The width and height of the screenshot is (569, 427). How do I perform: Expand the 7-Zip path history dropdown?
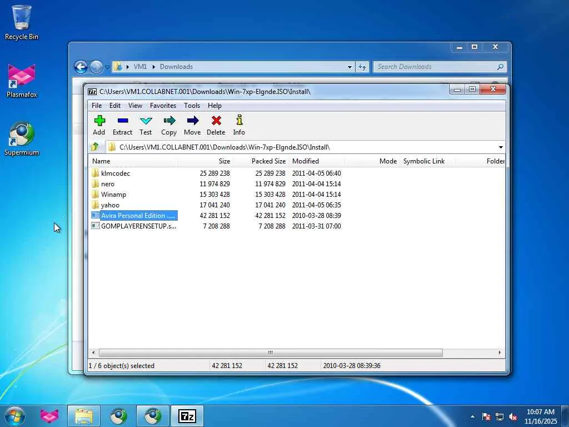tap(501, 147)
